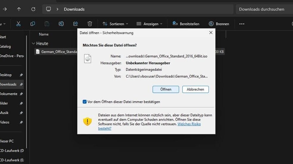Click the Delete trash can icon

pyautogui.click(x=90, y=24)
